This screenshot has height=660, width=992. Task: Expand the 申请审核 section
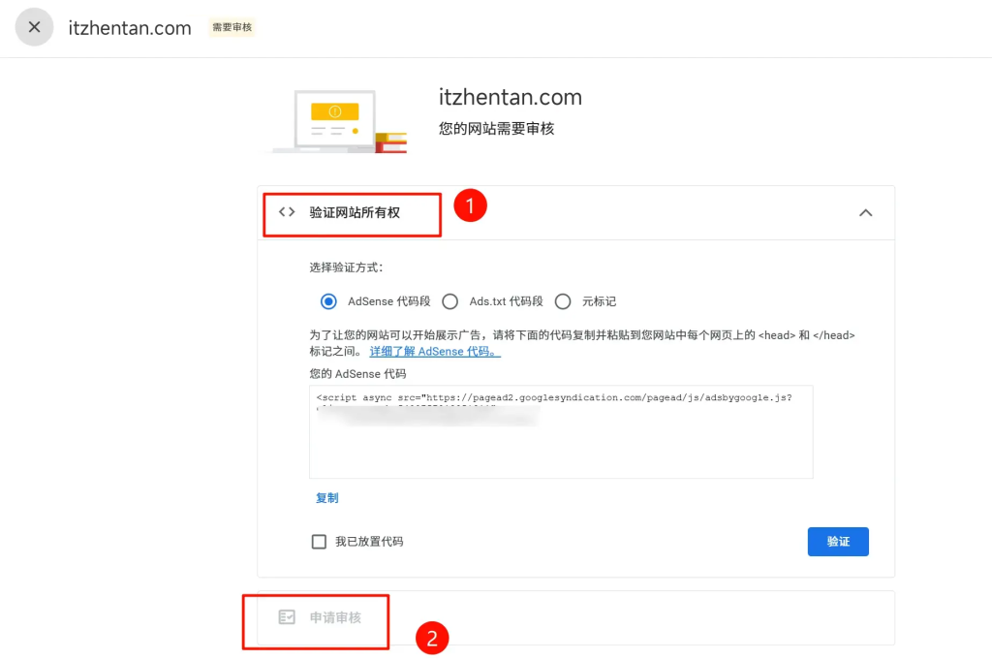point(335,617)
